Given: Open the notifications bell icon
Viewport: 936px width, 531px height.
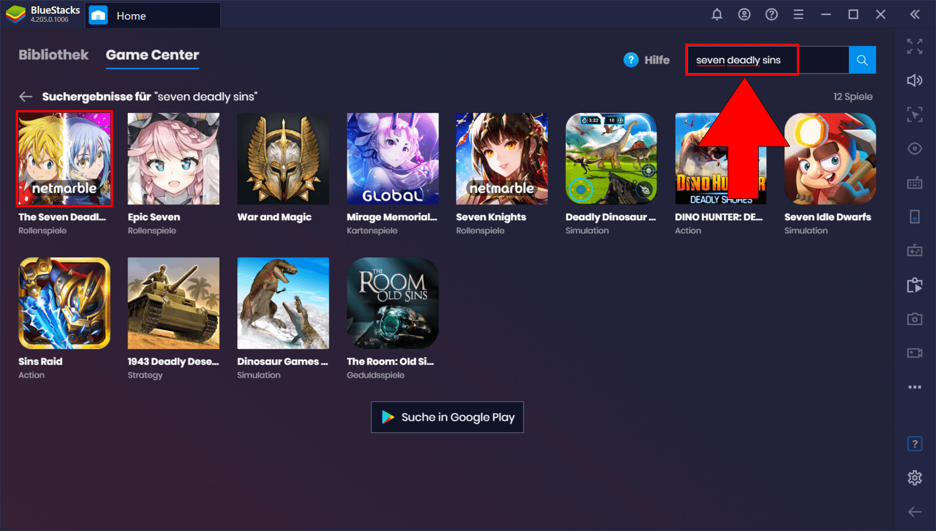Looking at the screenshot, I should pyautogui.click(x=717, y=15).
